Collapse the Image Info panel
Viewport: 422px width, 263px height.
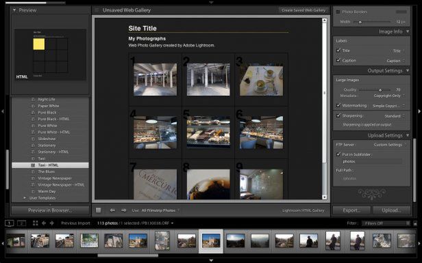(x=408, y=31)
